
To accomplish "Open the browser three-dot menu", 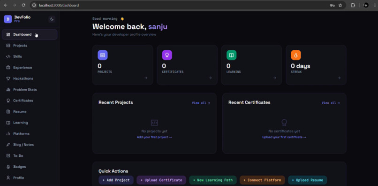I will pos(375,5).
